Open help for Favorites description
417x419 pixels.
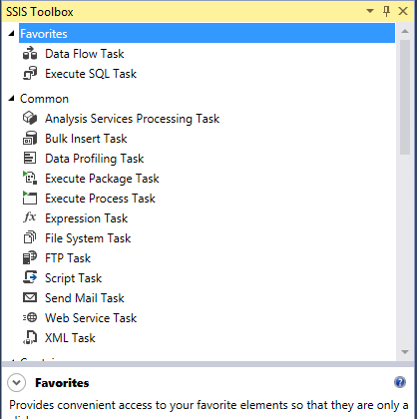[x=400, y=382]
